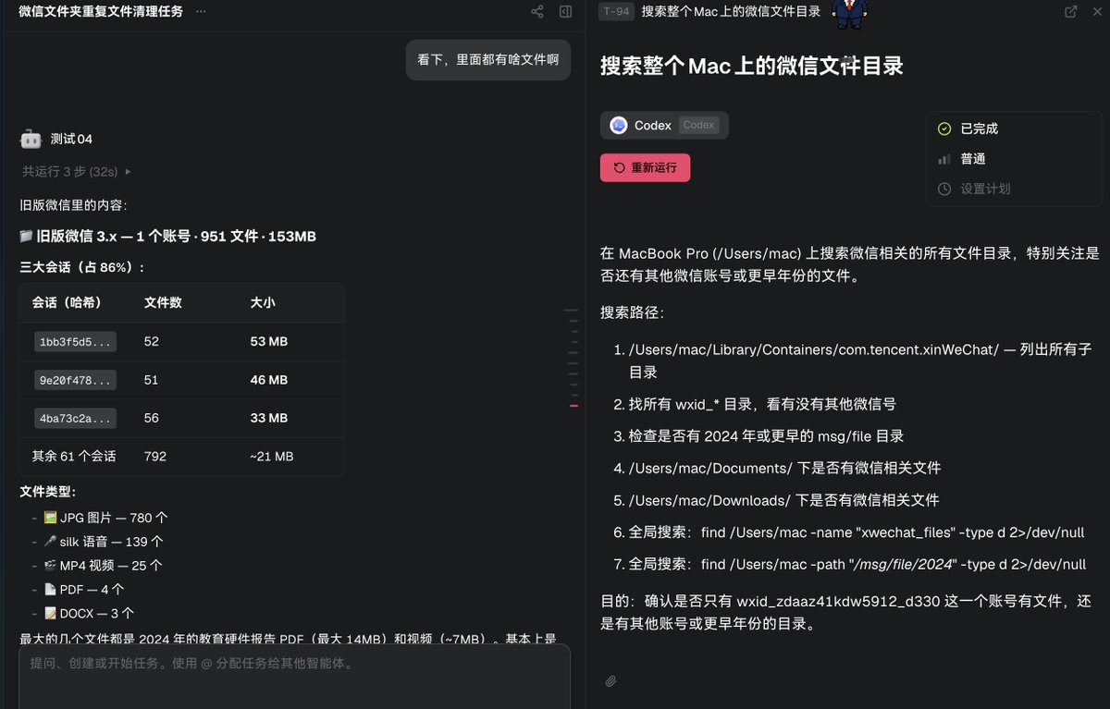Click search path item 1 com.tencent.xinWeChat

pyautogui.click(x=860, y=361)
